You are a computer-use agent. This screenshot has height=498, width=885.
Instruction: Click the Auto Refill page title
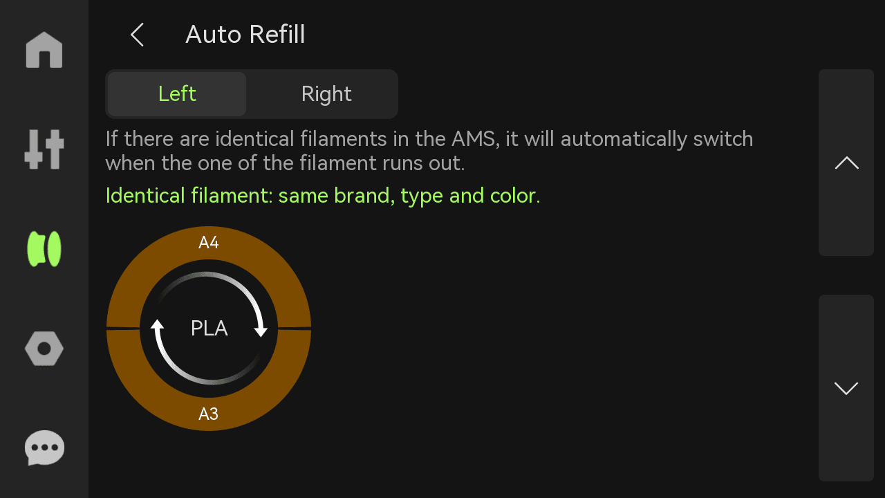tap(245, 35)
